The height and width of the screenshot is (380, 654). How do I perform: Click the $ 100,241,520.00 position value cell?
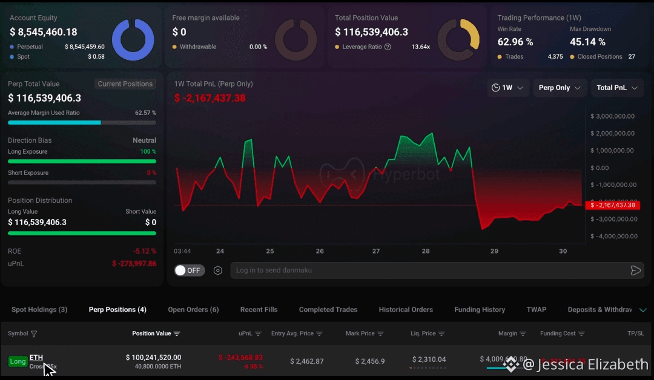pos(153,358)
